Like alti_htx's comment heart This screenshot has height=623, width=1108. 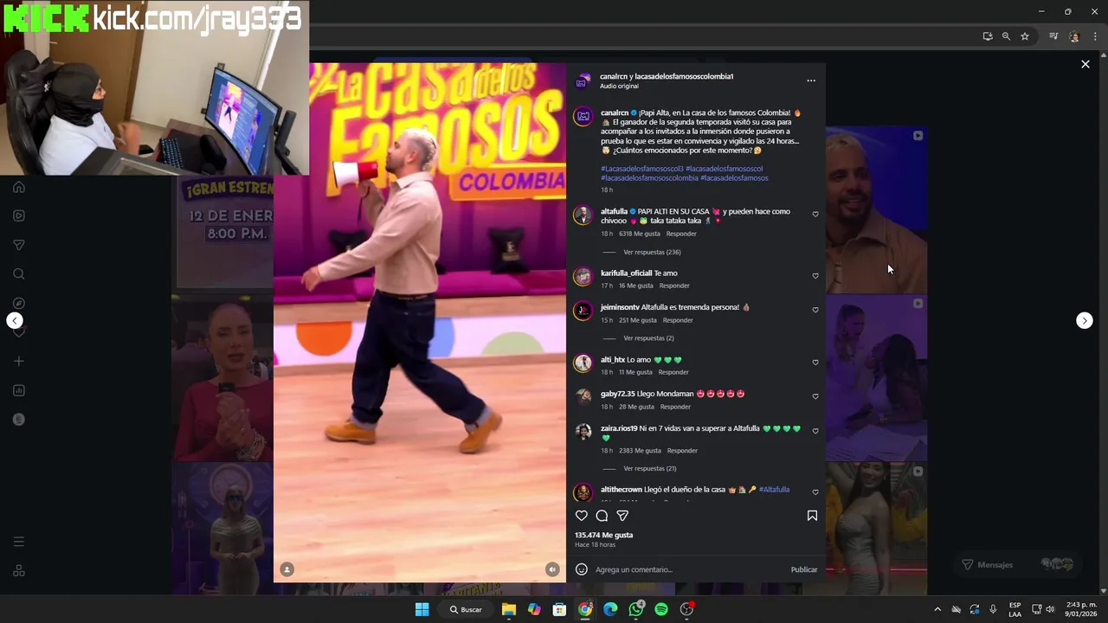(815, 363)
